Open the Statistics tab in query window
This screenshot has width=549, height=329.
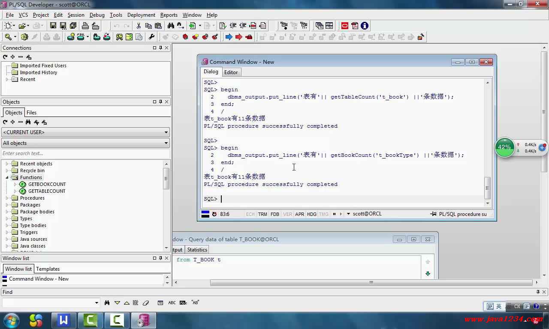pos(197,250)
